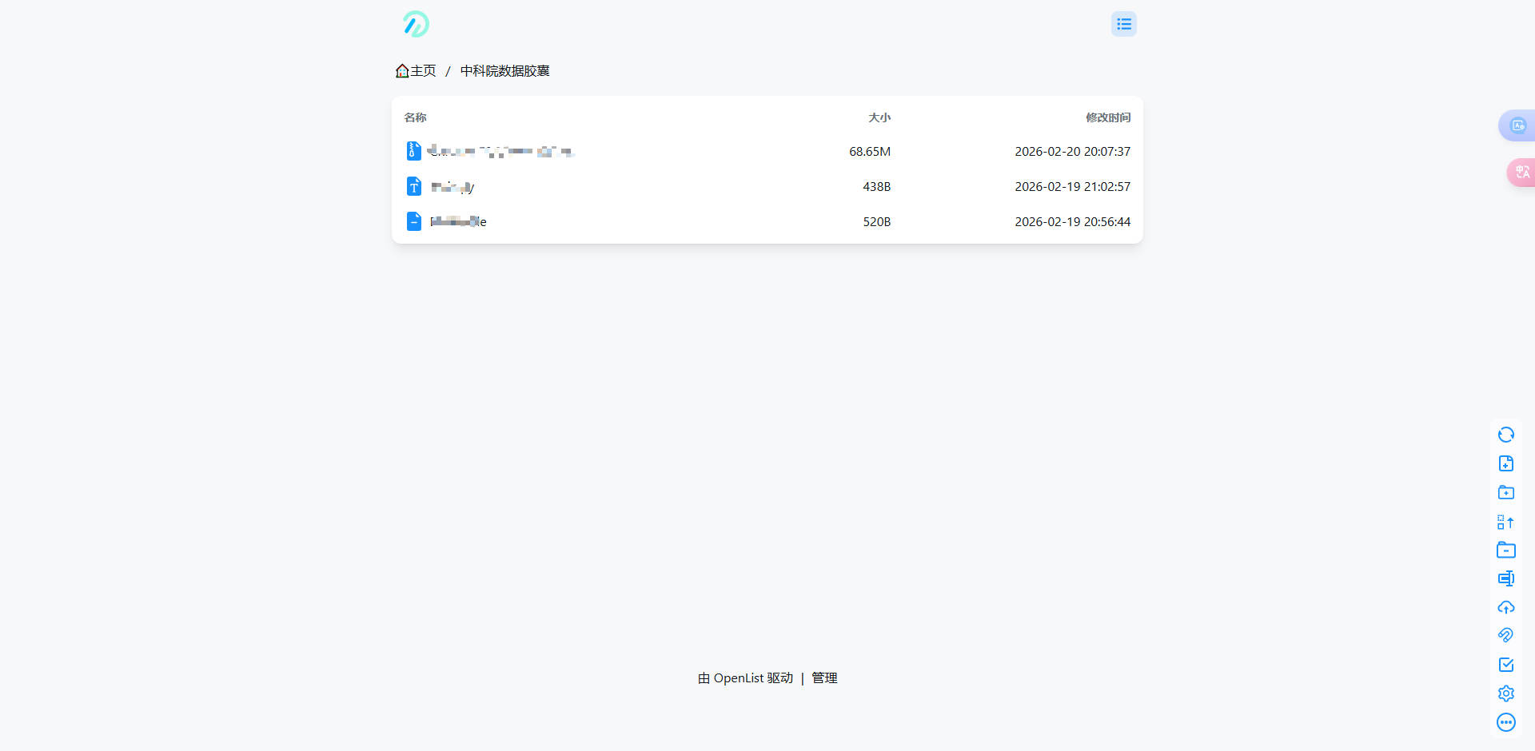Click the pink translate floating button

tap(1521, 172)
